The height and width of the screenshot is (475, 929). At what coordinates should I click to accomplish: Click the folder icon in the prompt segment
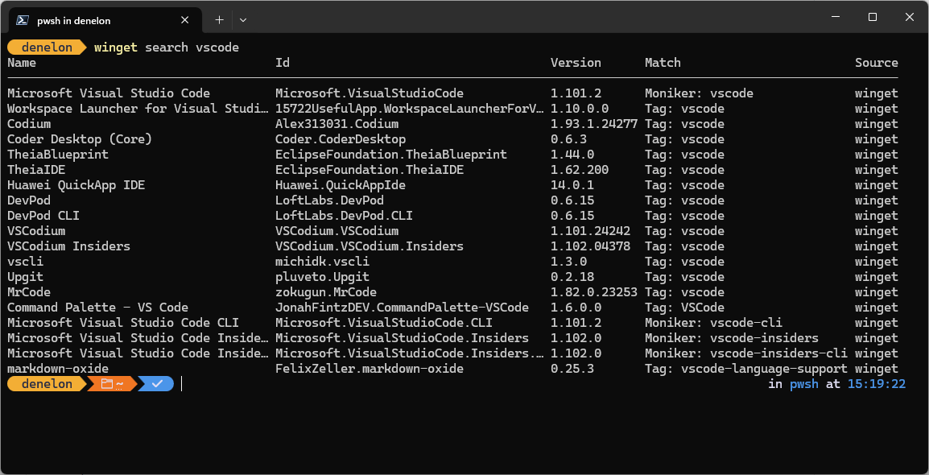click(107, 384)
